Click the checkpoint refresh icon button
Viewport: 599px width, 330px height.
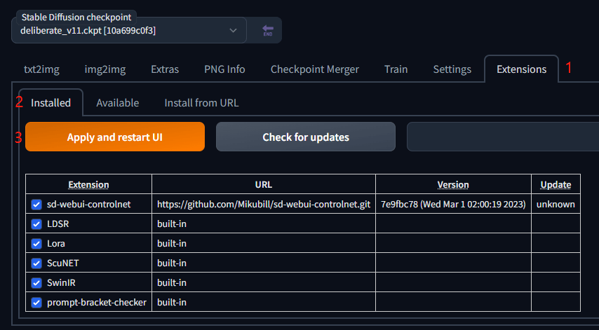click(x=267, y=31)
